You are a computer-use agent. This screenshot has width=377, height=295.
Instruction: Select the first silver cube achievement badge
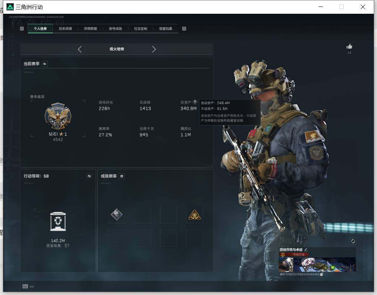117,215
